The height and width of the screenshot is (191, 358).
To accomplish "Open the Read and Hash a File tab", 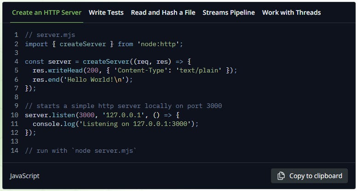I will pos(163,12).
